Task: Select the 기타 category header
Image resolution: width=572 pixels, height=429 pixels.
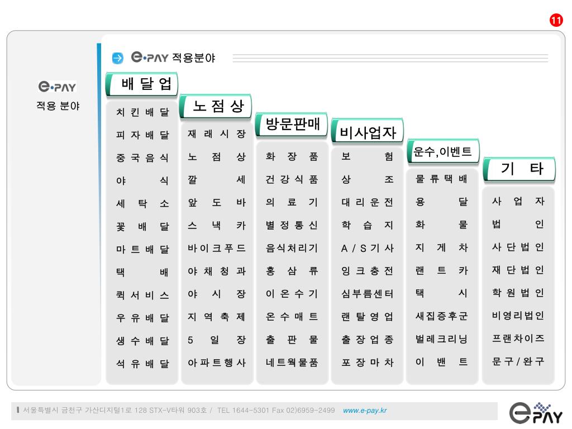Action: [x=519, y=169]
